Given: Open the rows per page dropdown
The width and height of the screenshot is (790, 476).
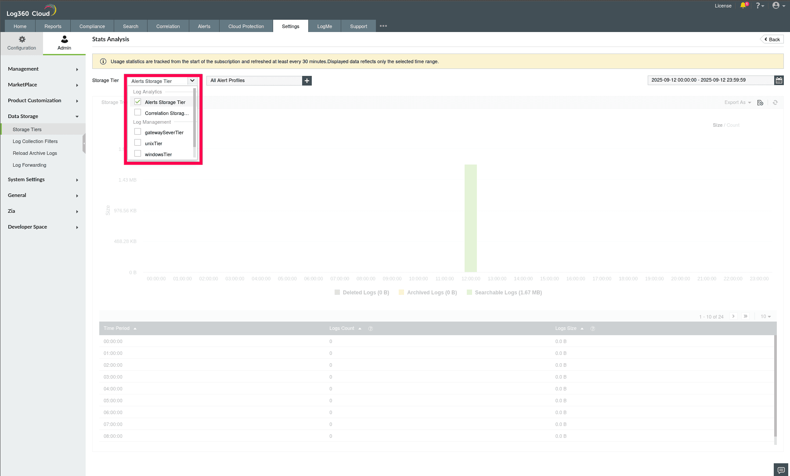Looking at the screenshot, I should tap(766, 317).
